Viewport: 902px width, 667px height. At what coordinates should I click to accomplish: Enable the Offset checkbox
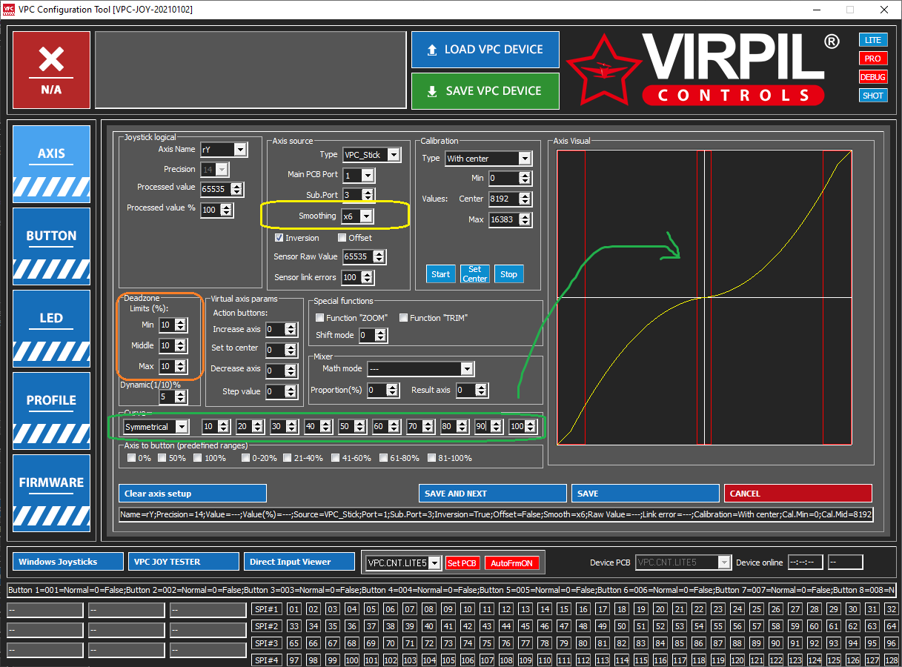tap(342, 238)
